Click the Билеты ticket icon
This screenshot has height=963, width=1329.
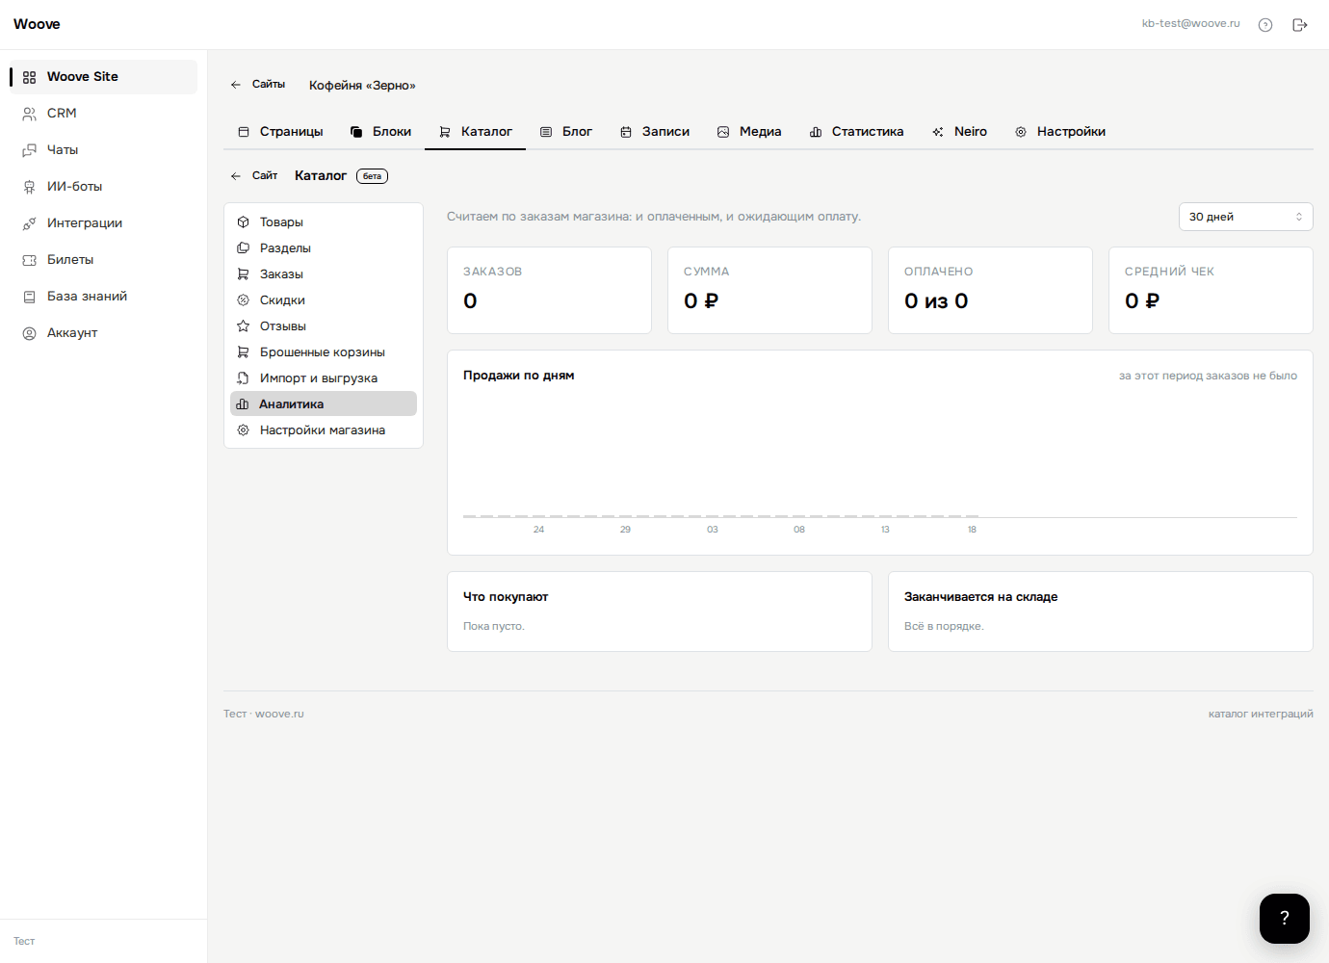[x=30, y=260]
